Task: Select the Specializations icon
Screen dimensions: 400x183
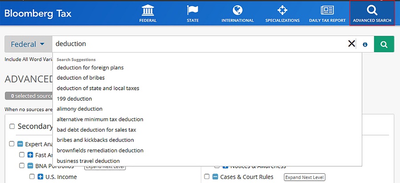Action: [x=282, y=11]
